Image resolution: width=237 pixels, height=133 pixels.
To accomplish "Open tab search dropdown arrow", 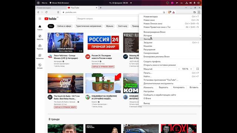I will [186, 8].
